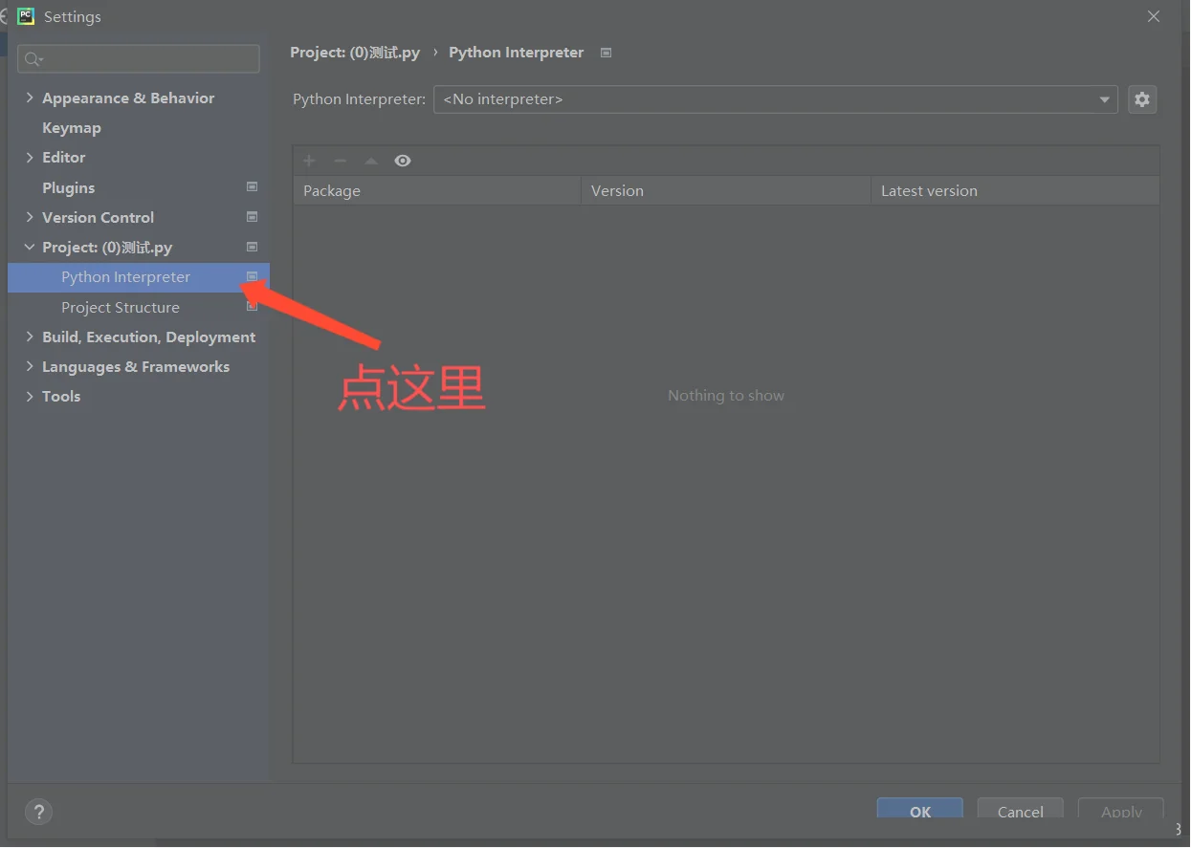Expand the Version Control section
The width and height of the screenshot is (1191, 848).
tap(30, 217)
